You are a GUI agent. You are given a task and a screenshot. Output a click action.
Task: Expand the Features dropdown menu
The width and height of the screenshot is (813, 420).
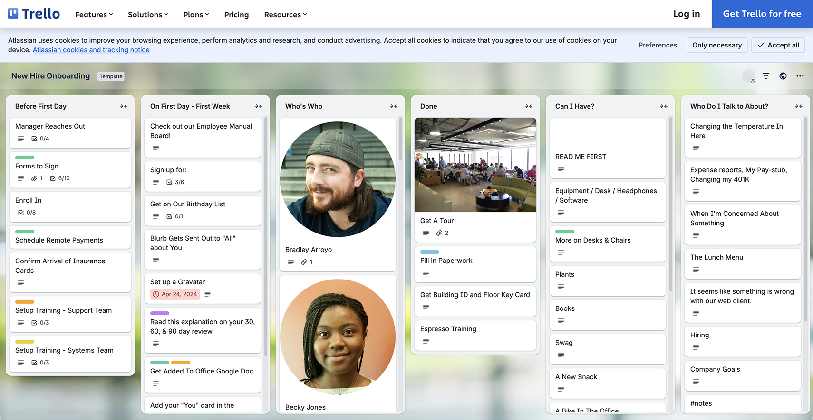[94, 14]
